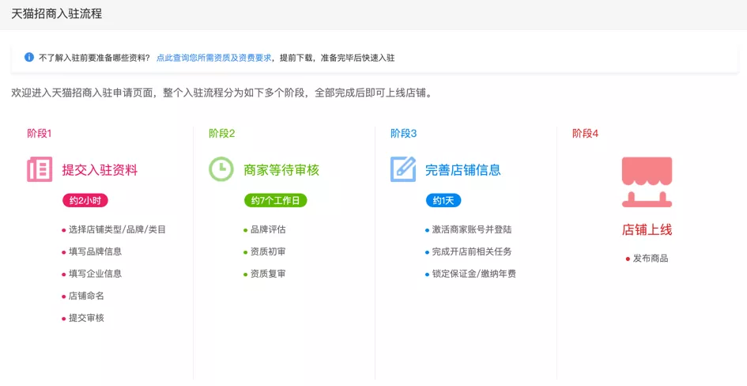
Task: Click the 阶段3 label
Action: (x=403, y=134)
